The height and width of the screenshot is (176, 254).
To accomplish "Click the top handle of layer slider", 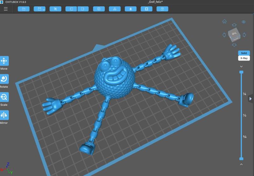I will point(241,72).
